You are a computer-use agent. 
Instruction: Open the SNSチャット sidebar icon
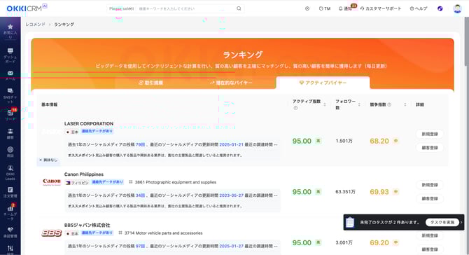point(10,95)
